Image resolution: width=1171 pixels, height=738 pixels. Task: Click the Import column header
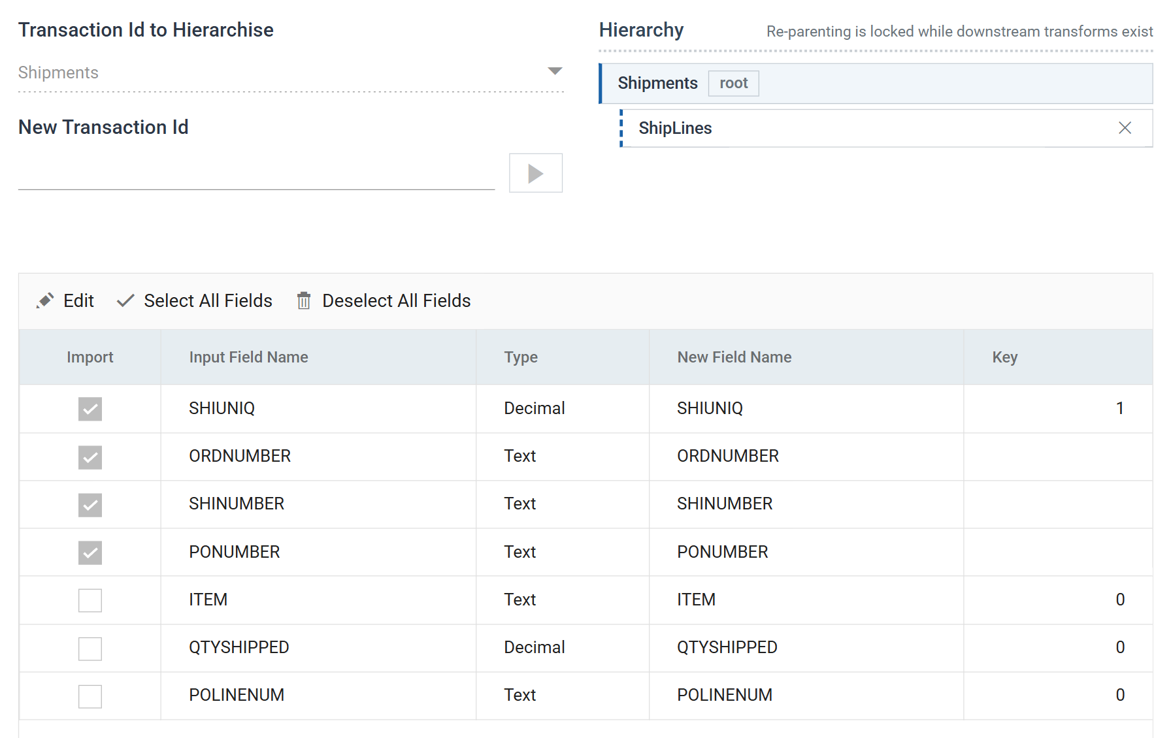point(90,357)
